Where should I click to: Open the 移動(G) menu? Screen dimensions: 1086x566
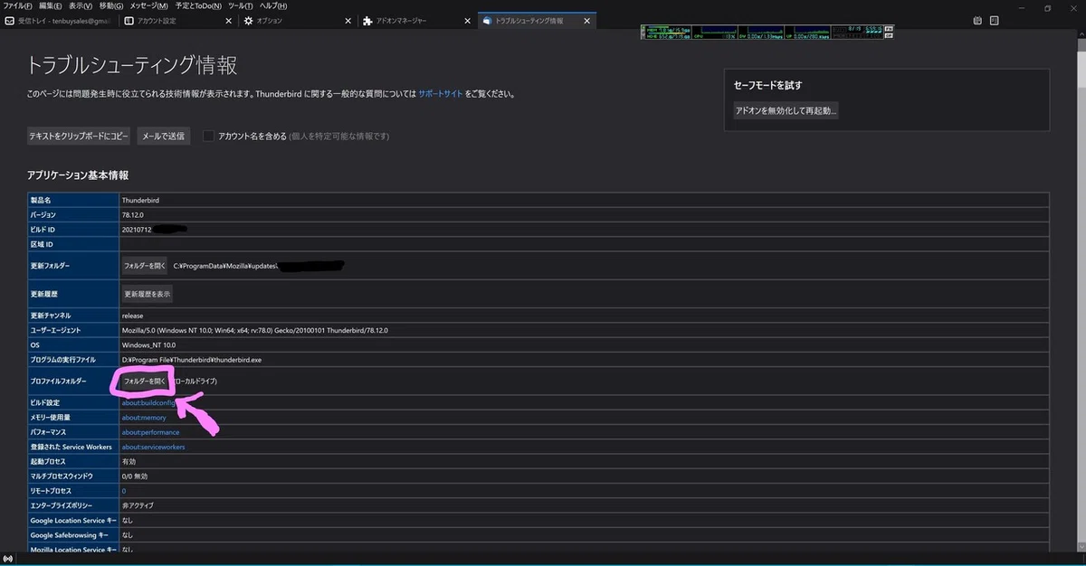tap(111, 5)
